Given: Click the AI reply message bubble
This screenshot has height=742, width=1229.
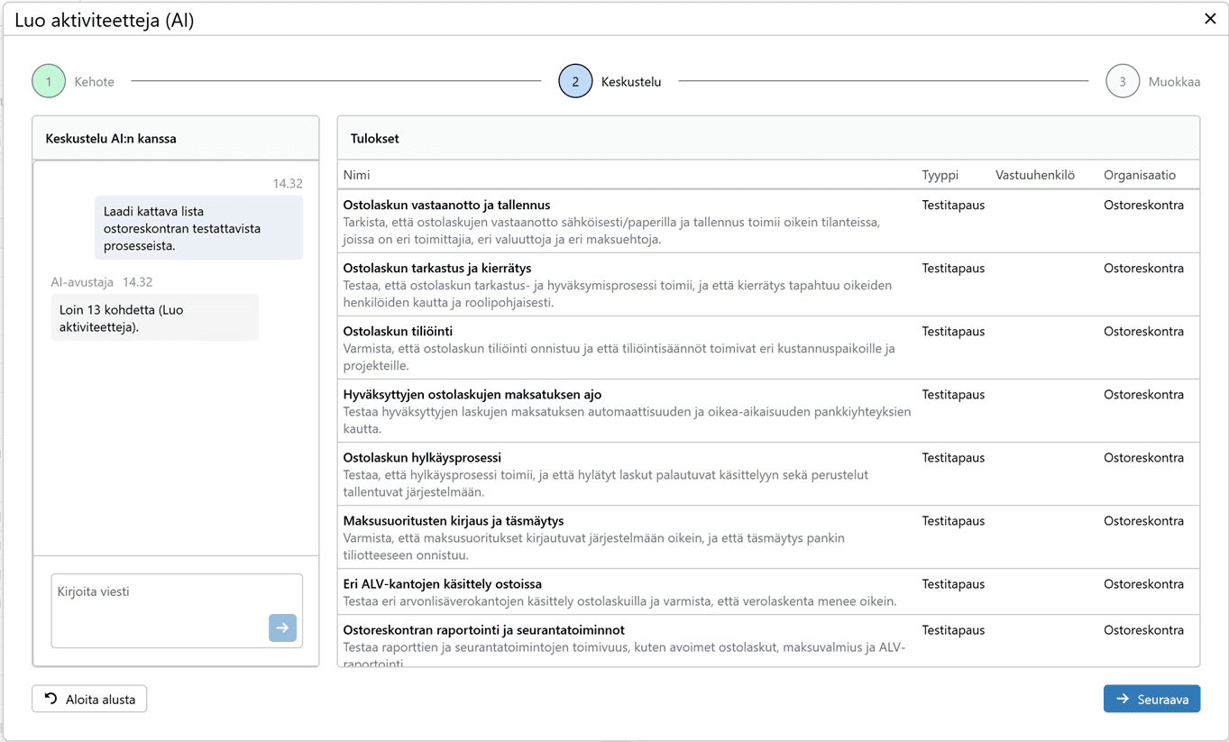Looking at the screenshot, I should pos(154,318).
